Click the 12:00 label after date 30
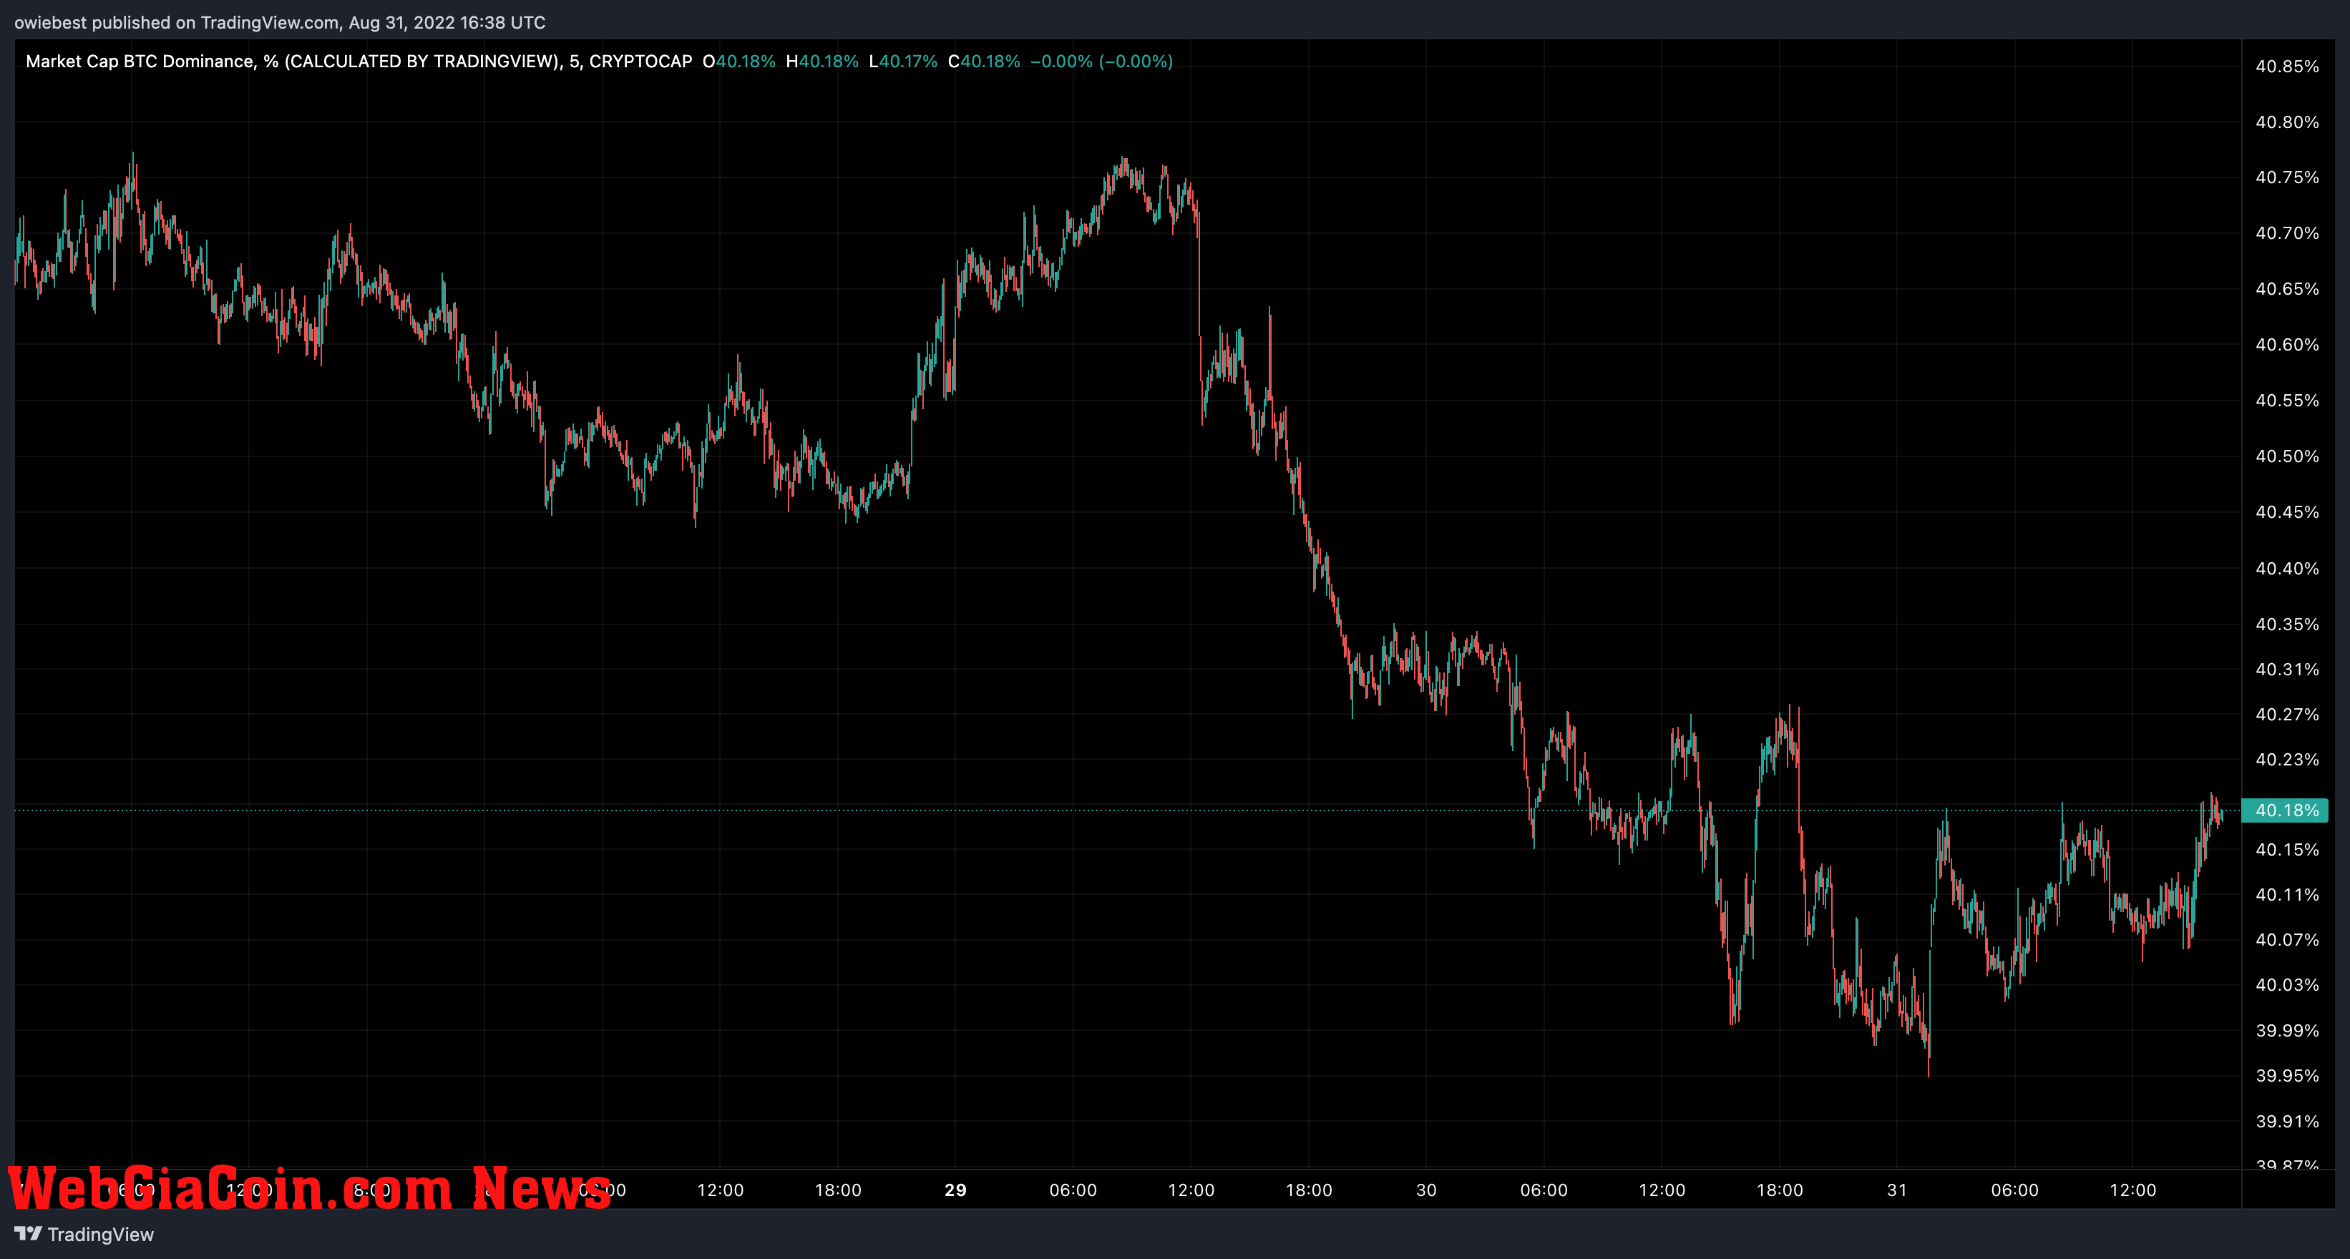 click(1661, 1189)
